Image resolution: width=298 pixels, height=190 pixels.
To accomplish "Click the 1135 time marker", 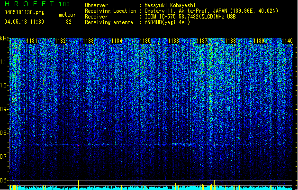I will [x=145, y=40].
